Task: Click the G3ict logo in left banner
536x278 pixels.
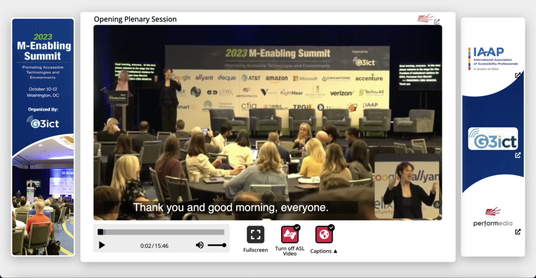Action: pos(43,122)
